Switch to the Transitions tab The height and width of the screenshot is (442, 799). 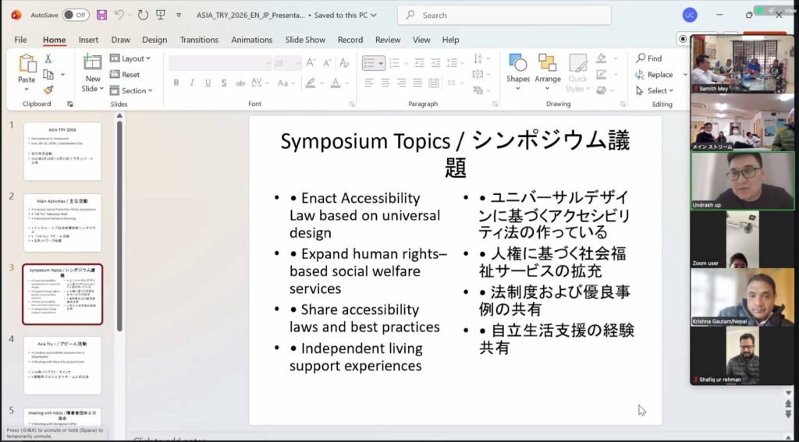coord(199,40)
